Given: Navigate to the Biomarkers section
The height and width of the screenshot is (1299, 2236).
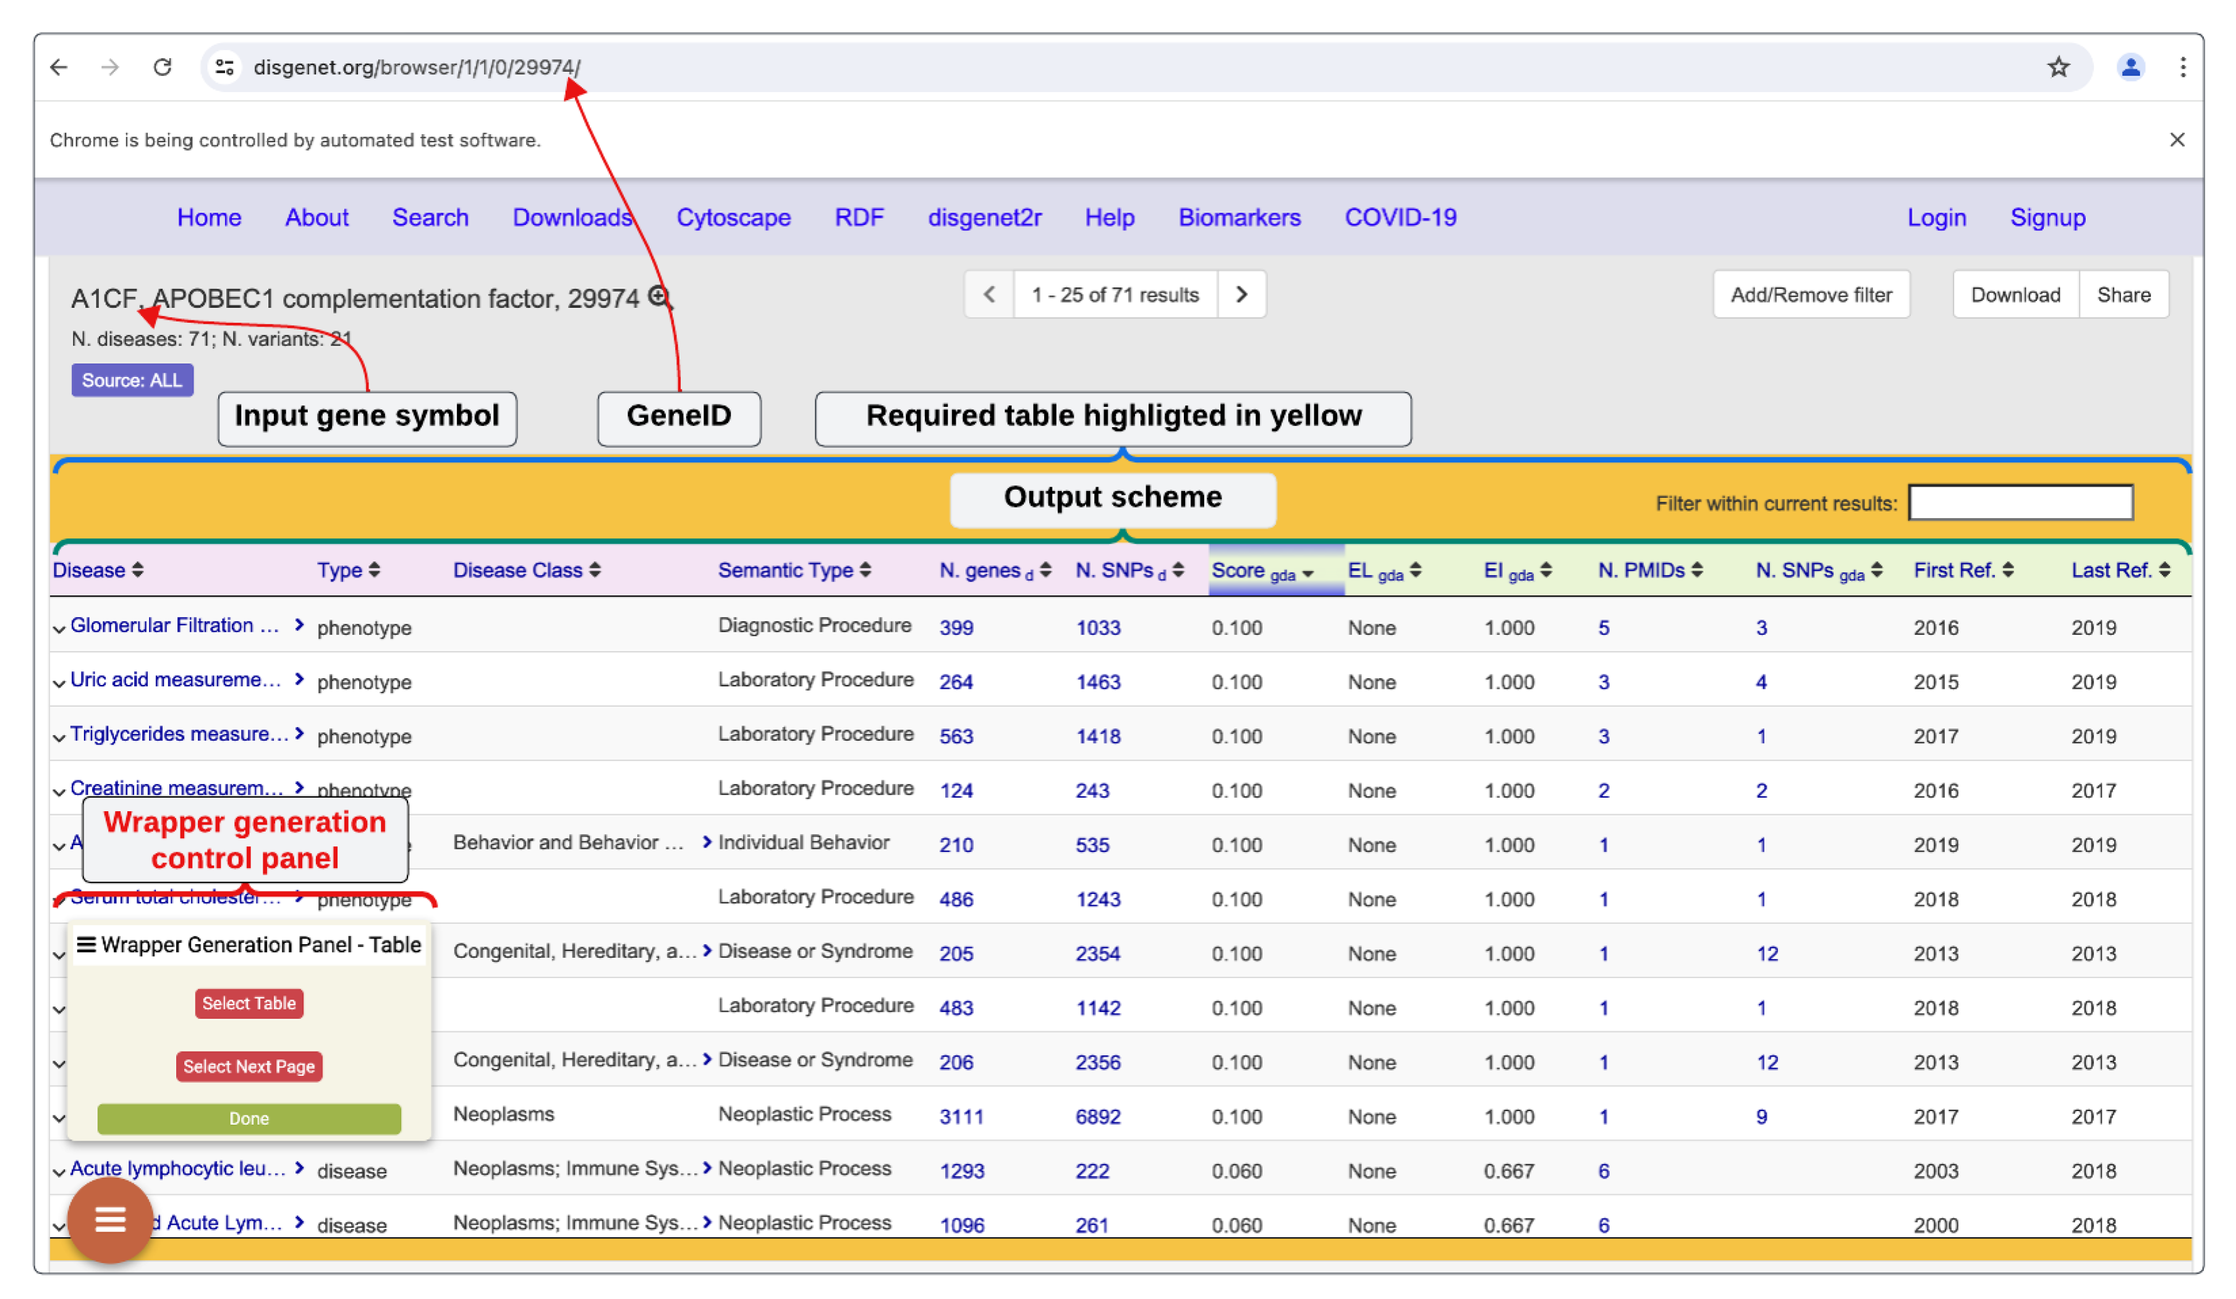Looking at the screenshot, I should (x=1239, y=218).
